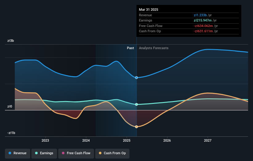253x161 pixels.
Task: Toggle the Cash From Op legend series
Action: click(112, 153)
